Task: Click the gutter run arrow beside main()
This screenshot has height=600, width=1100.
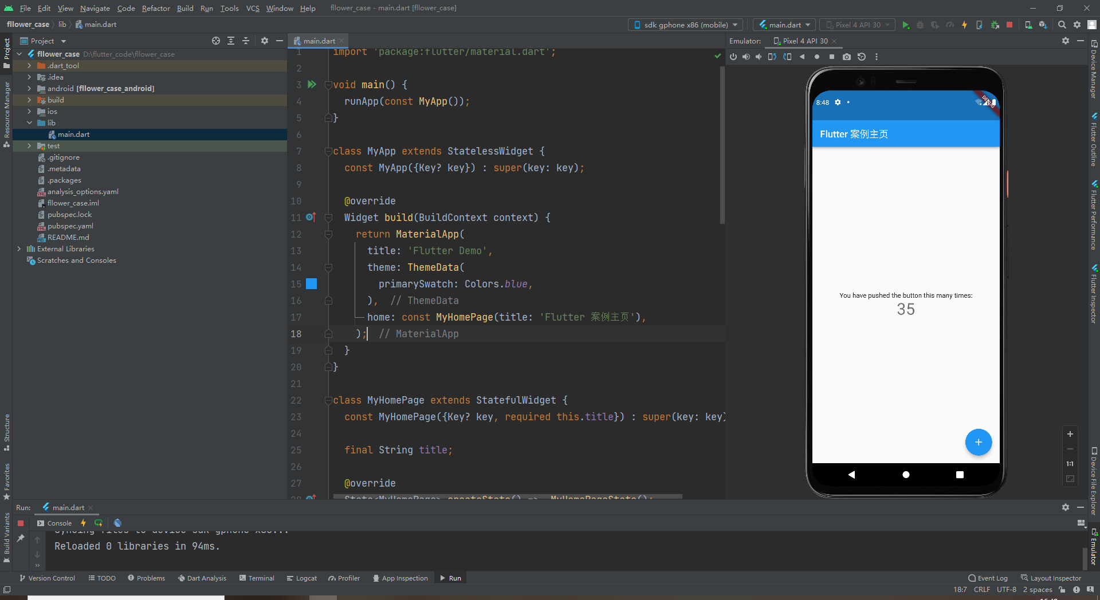Action: [x=312, y=84]
